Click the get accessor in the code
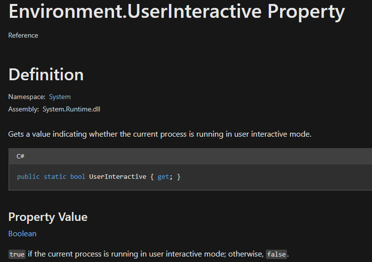Screen dimensions: 372x262 [x=163, y=177]
